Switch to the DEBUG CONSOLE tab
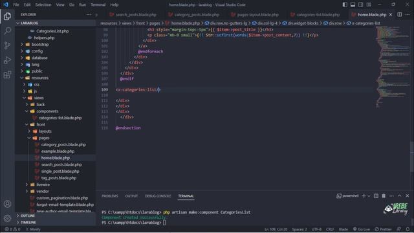414x233 pixels. click(x=158, y=196)
